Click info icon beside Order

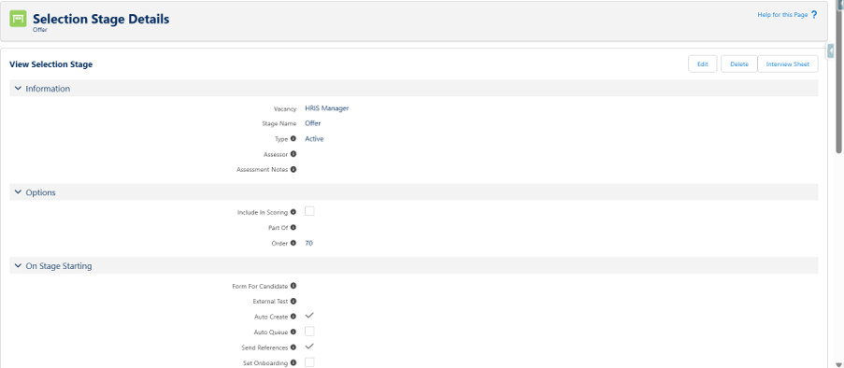click(x=293, y=243)
